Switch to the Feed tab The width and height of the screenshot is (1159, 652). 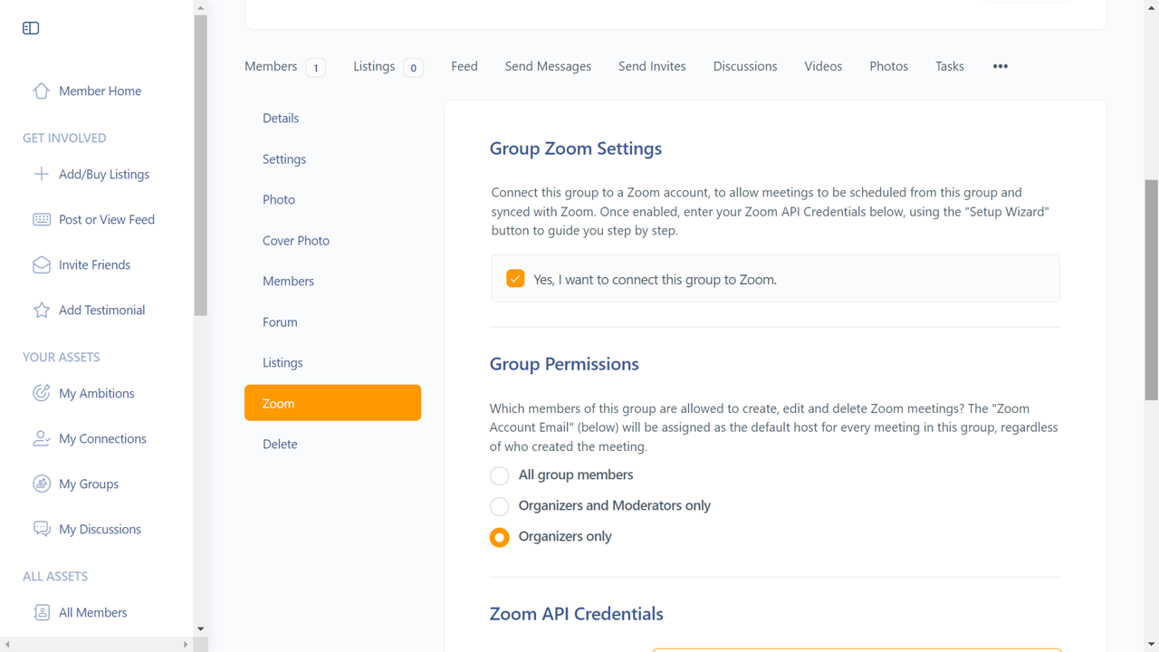(x=465, y=66)
